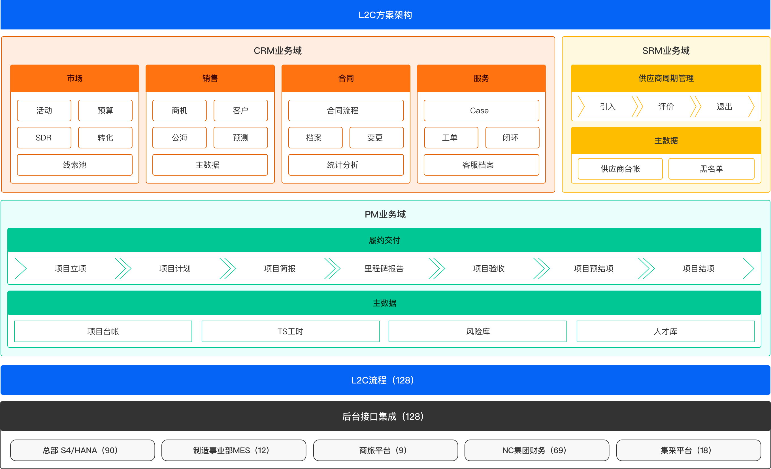Select the 闭环 box
This screenshot has width=771, height=469.
512,138
